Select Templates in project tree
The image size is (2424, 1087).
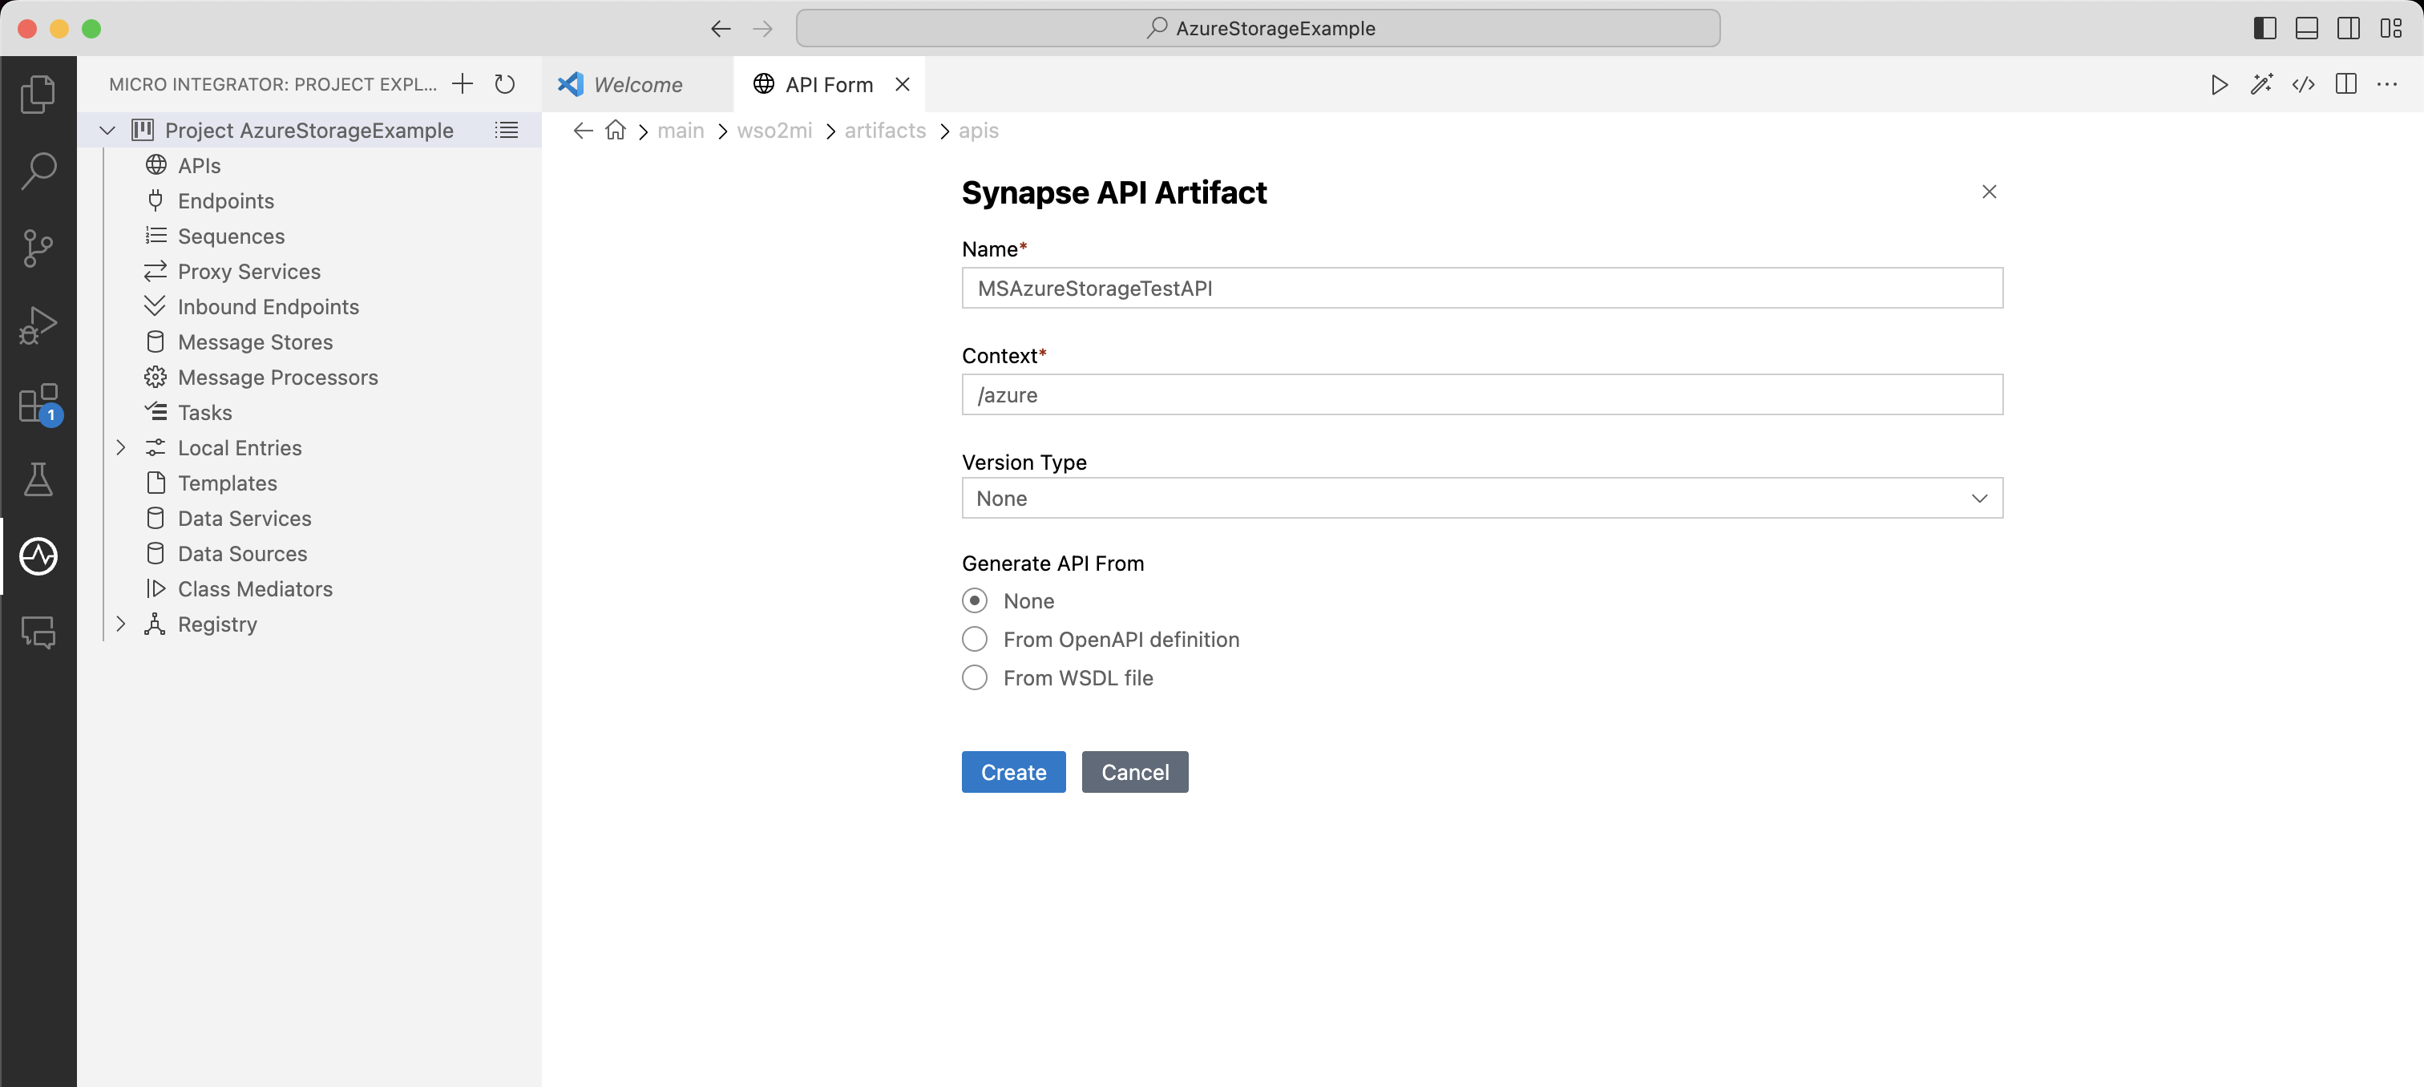[310, 483]
